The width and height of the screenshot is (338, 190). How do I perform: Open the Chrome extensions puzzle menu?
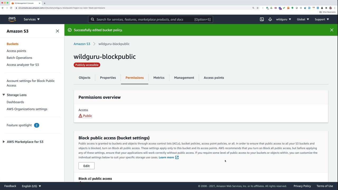[x=326, y=8]
